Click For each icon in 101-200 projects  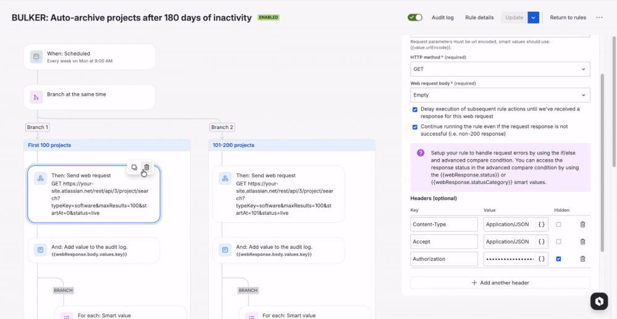click(252, 316)
